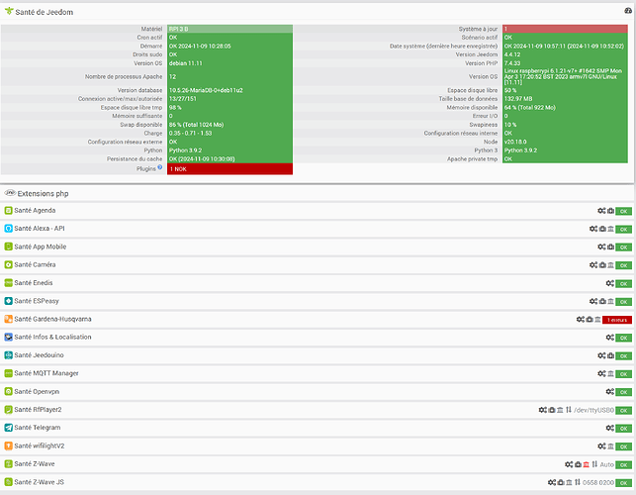Expand the Santé Jeedouino panel
This screenshot has width=636, height=495.
click(x=39, y=355)
